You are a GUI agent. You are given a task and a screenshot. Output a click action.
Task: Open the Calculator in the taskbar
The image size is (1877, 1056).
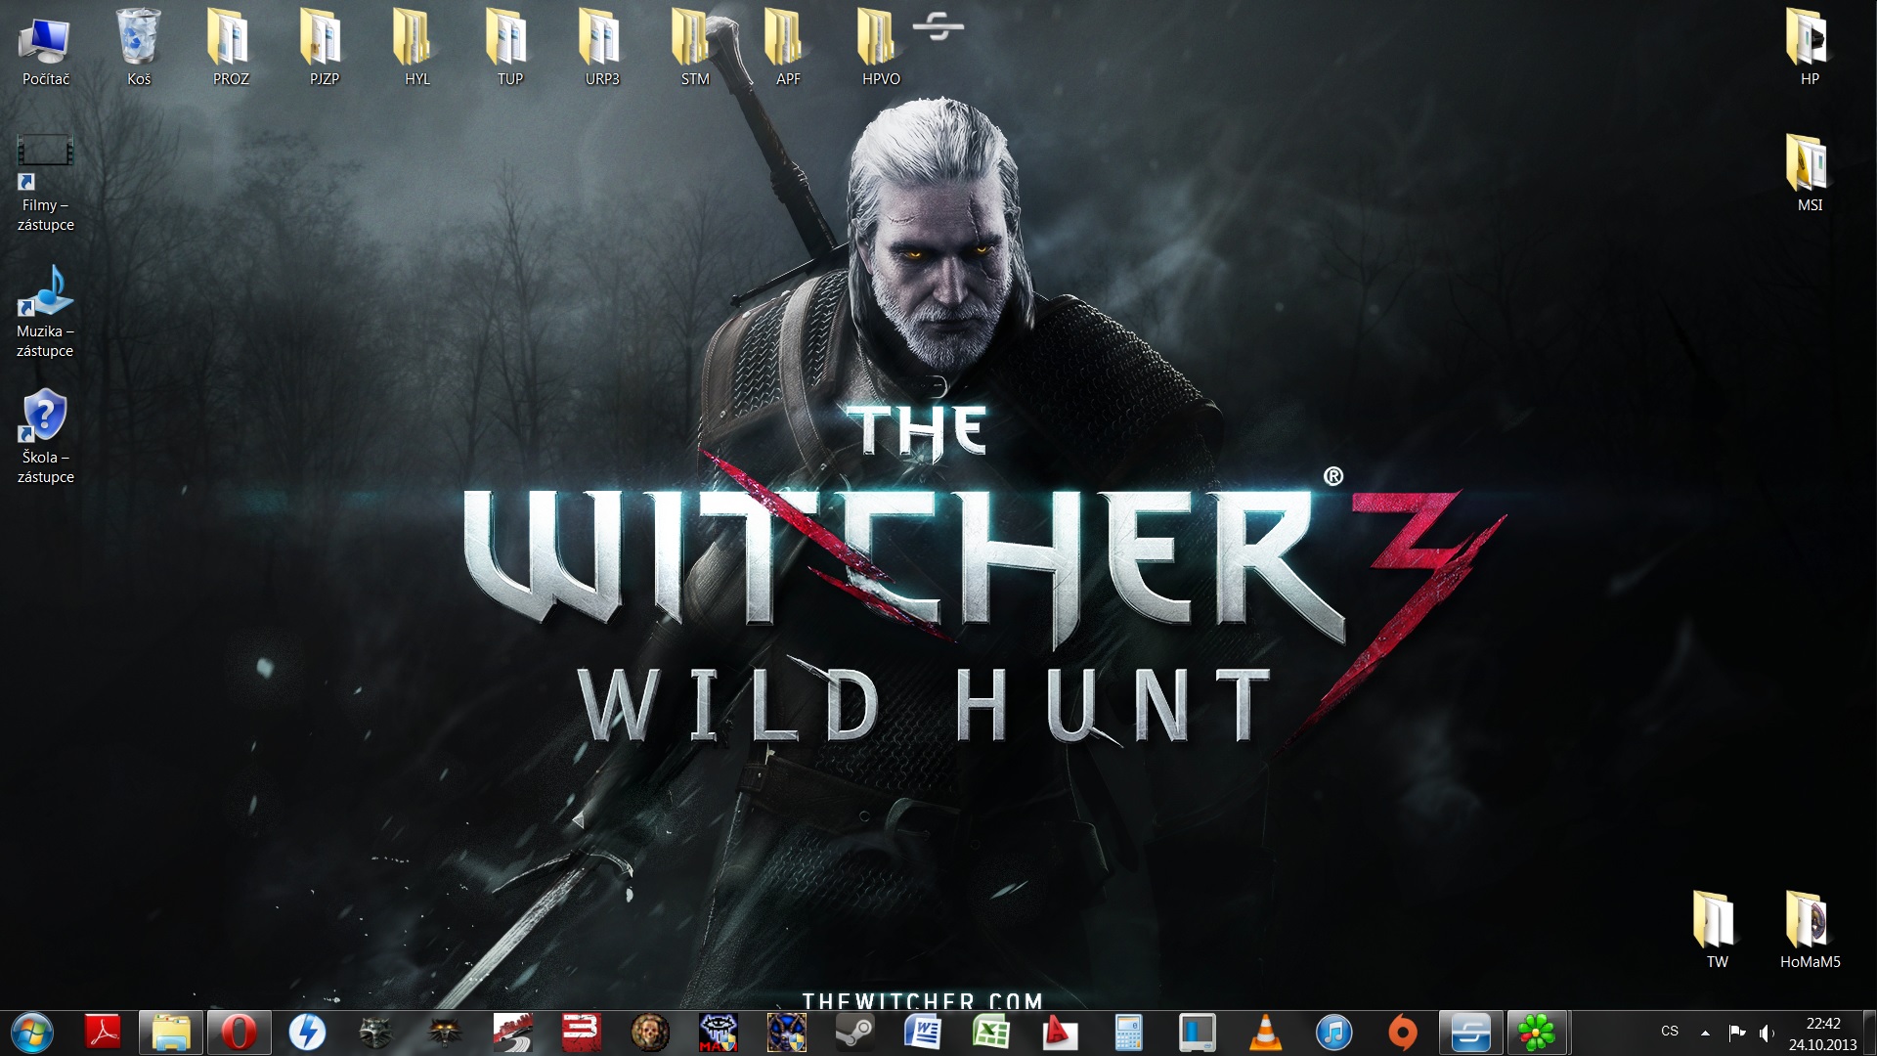(1128, 1033)
